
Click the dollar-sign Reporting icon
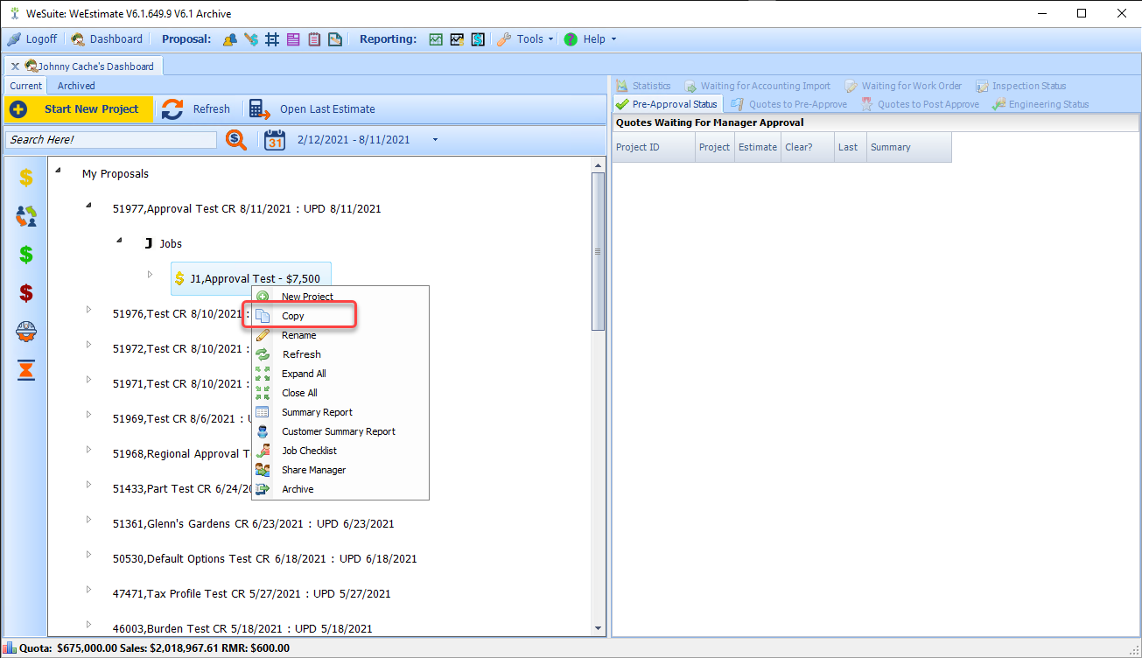tap(478, 39)
